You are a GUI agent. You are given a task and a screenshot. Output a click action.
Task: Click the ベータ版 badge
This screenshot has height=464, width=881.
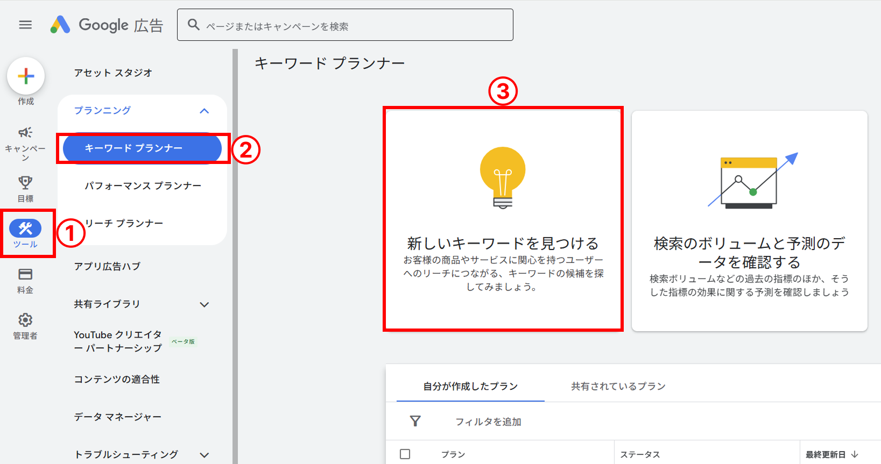click(183, 341)
